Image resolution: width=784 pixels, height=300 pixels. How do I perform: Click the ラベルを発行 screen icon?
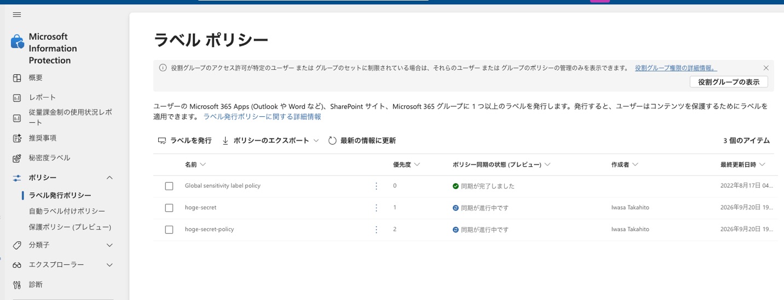click(x=162, y=141)
